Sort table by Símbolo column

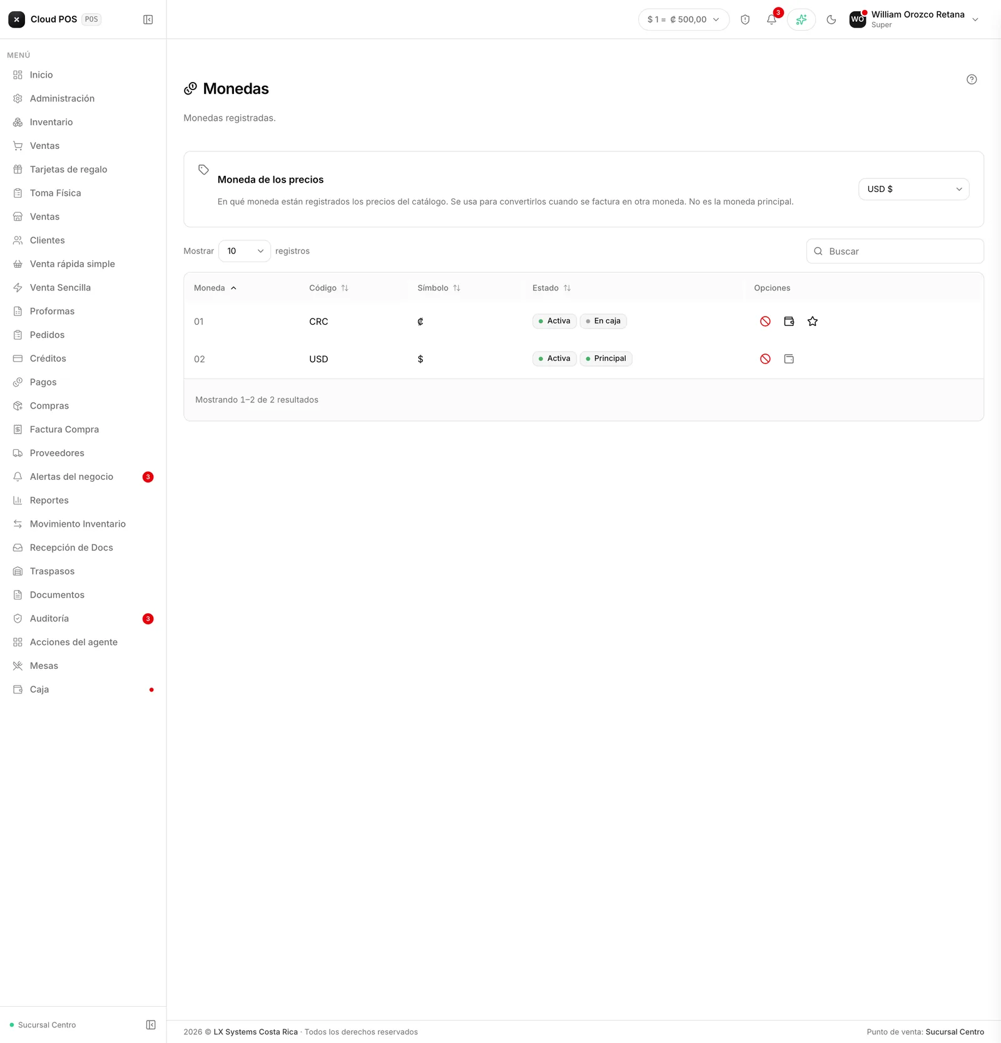439,288
